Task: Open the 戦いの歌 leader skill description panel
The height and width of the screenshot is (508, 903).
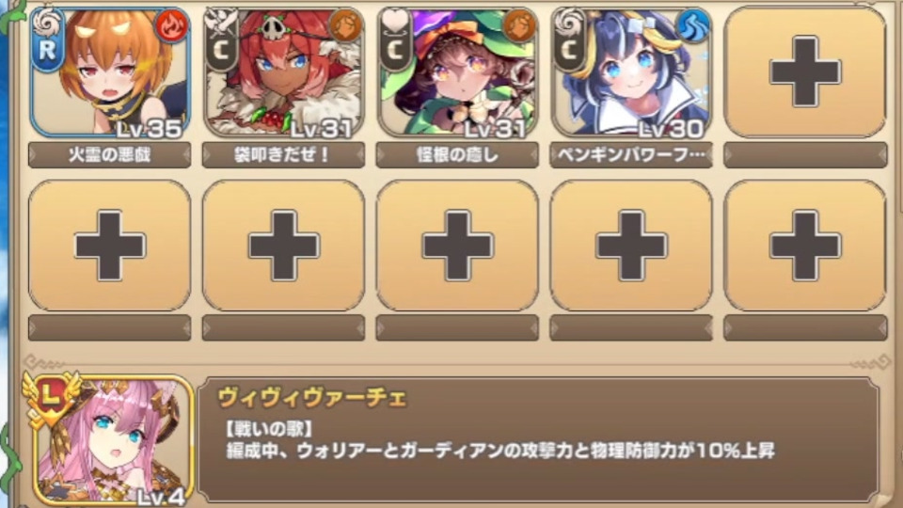Action: pyautogui.click(x=538, y=440)
